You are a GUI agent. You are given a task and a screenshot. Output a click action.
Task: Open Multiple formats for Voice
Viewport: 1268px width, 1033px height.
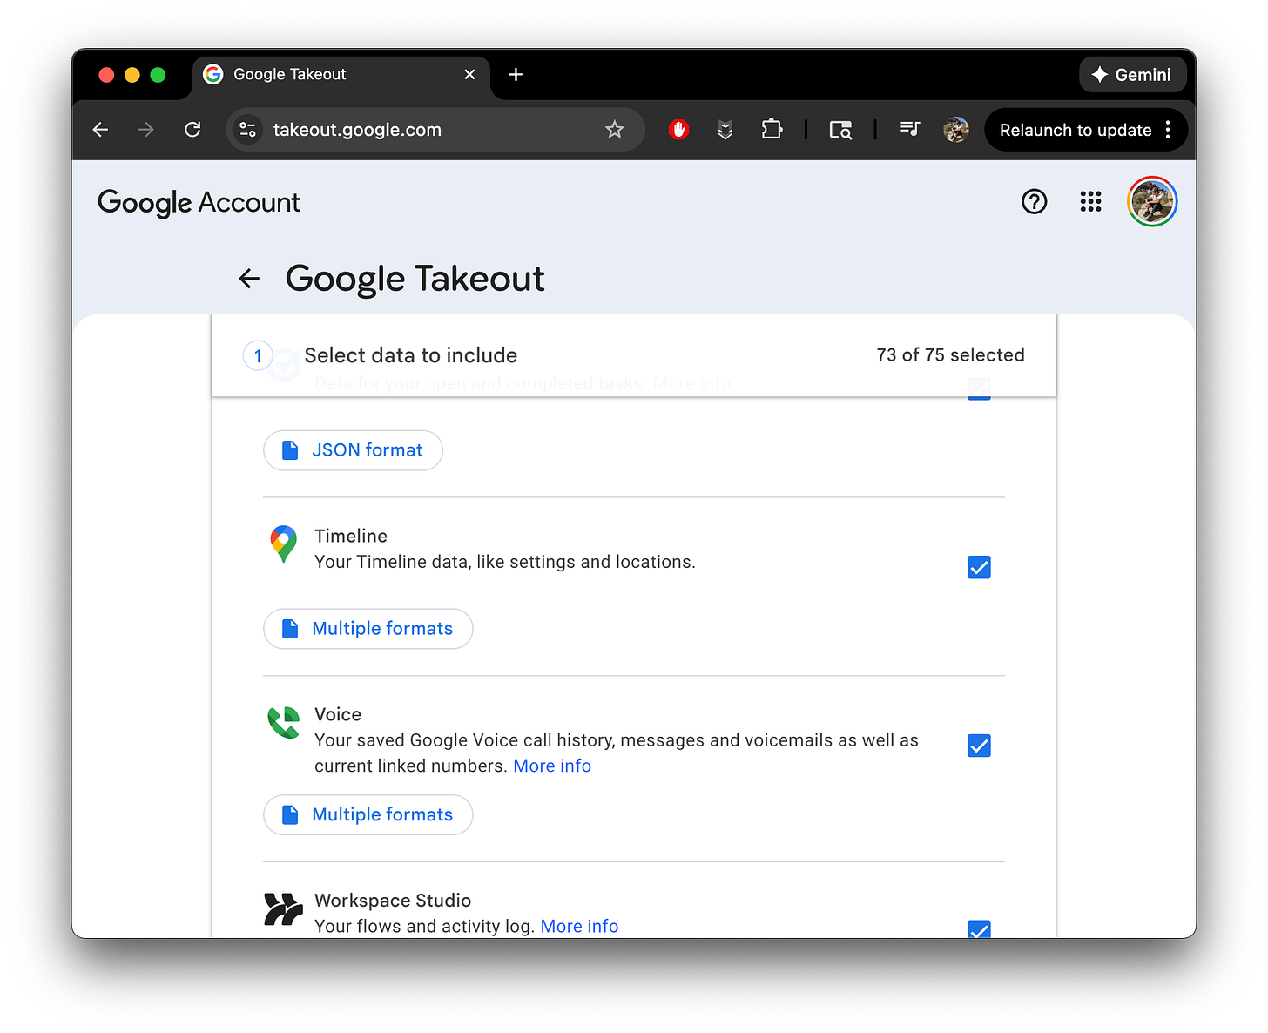click(368, 815)
